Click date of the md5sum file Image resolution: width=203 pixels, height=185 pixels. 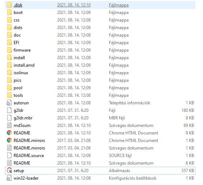pyautogui.click(x=74, y=125)
